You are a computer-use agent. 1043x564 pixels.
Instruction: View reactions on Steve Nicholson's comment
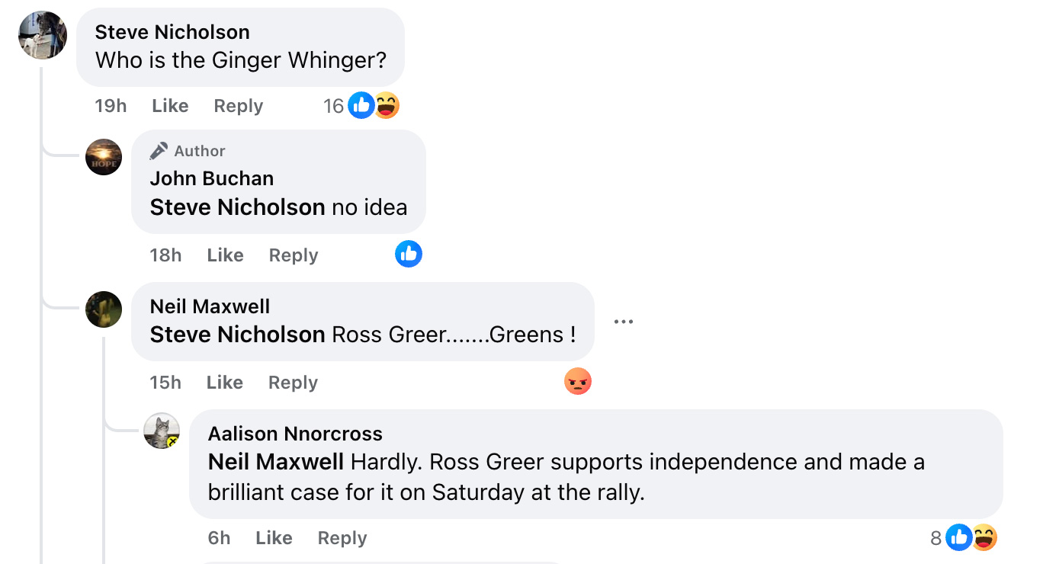coord(361,106)
